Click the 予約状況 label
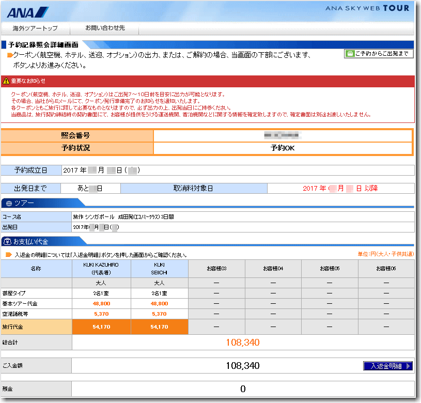 [75, 148]
